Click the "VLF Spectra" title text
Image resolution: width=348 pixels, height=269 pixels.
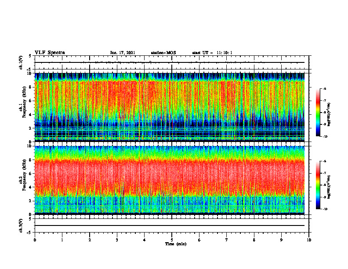tap(50, 53)
